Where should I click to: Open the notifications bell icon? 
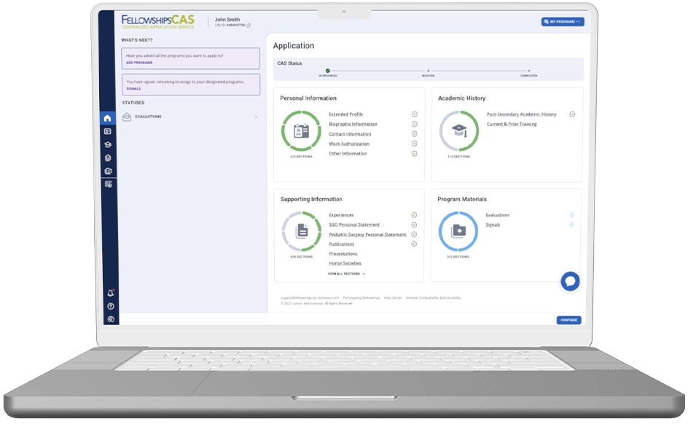111,294
